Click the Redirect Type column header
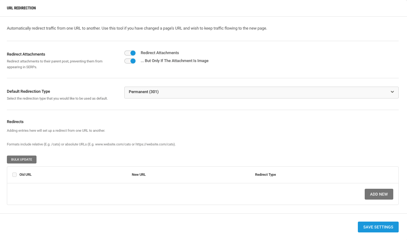Viewport: 407px width, 240px height. click(x=265, y=175)
